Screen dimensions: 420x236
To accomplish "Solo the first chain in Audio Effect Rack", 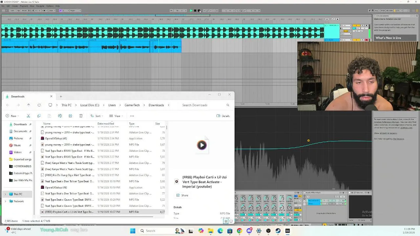I will point(340,201).
